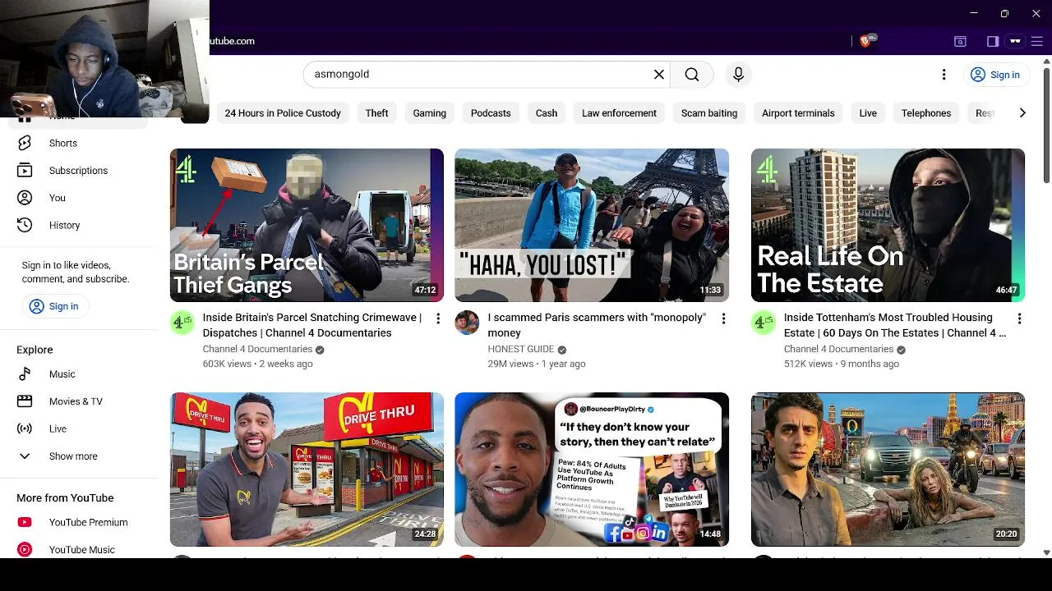1052x591 pixels.
Task: Toggle the browser sidebar panel icon
Action: 993,41
